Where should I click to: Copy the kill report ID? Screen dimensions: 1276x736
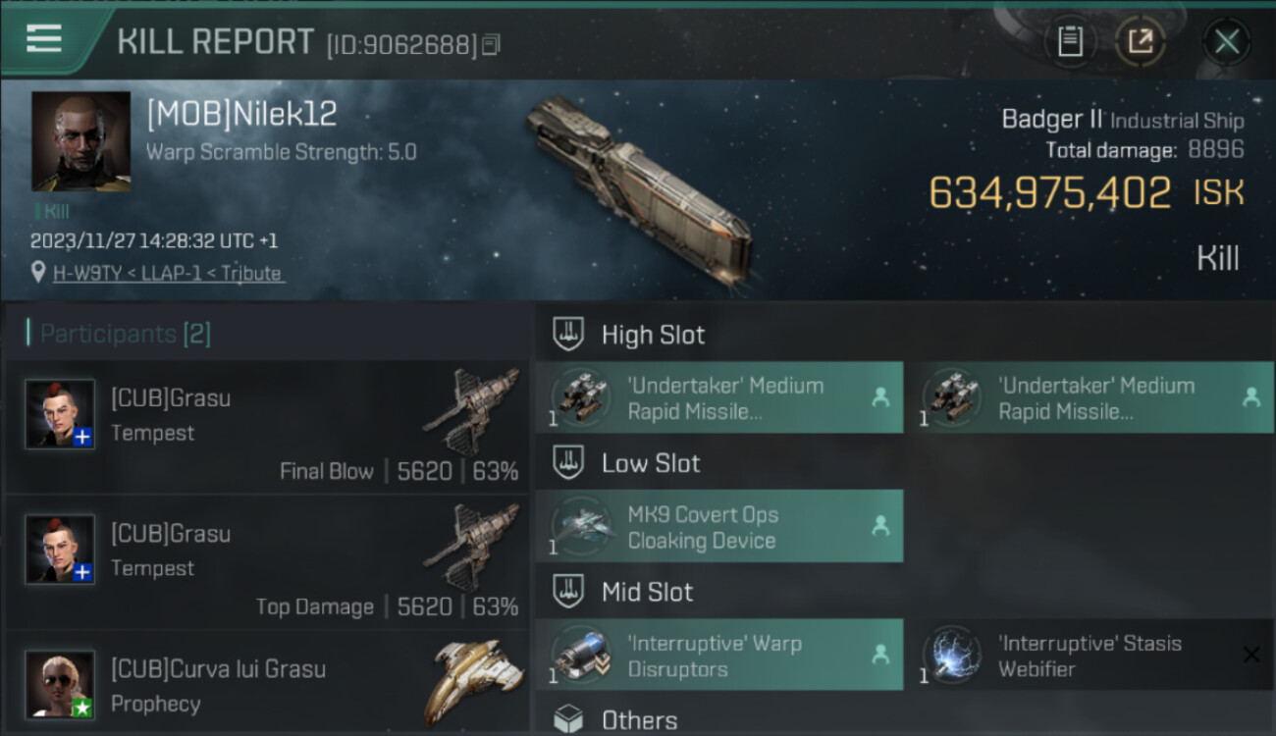pos(491,44)
